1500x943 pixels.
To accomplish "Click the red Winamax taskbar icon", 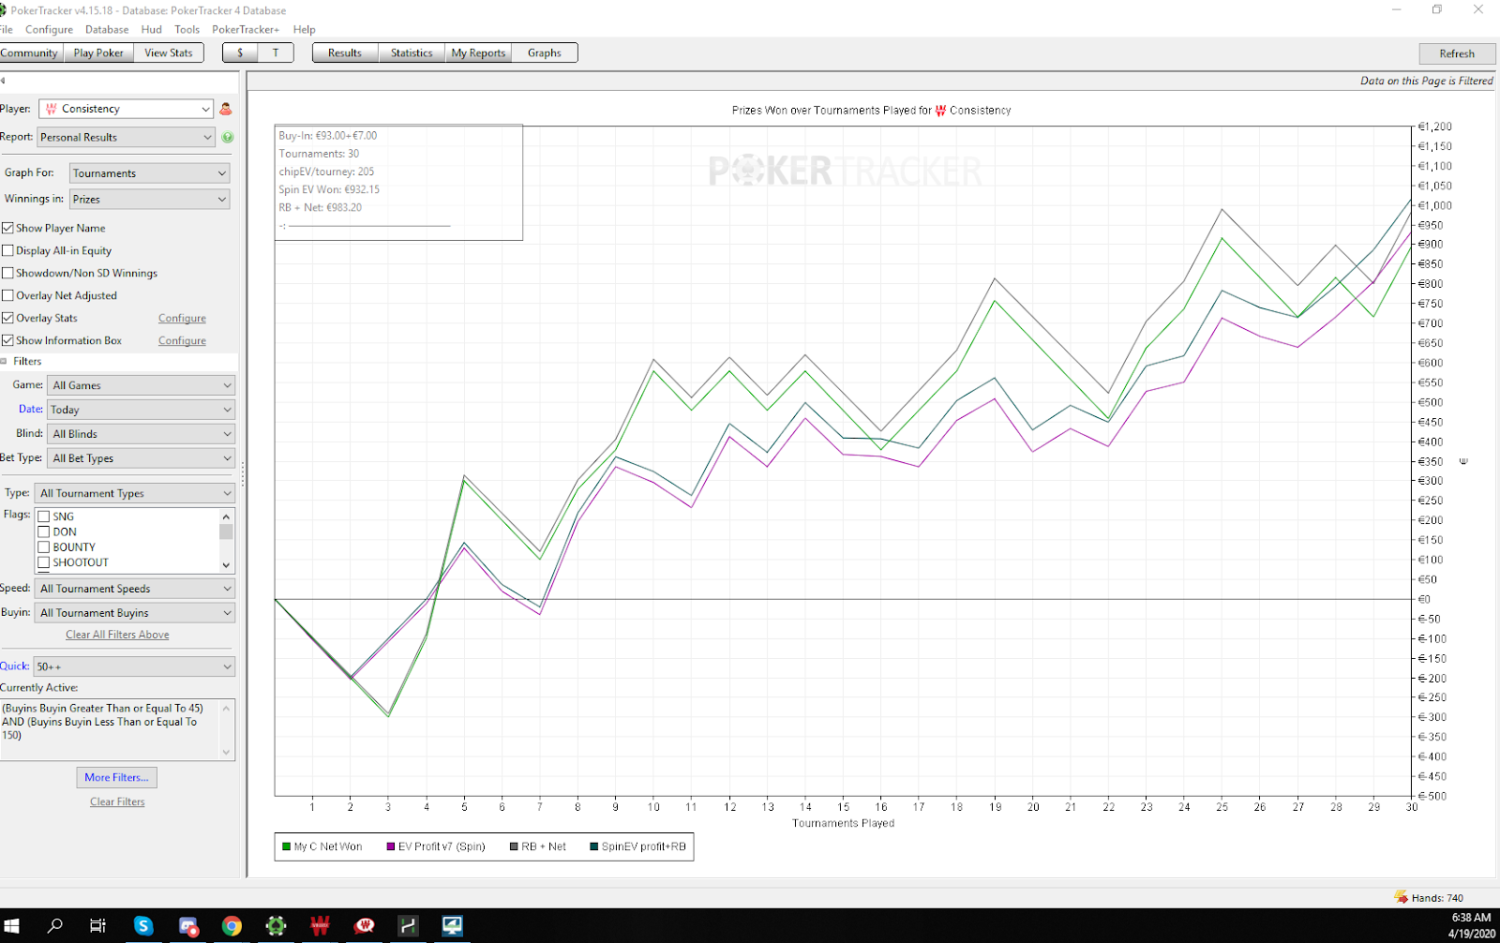I will (x=320, y=926).
